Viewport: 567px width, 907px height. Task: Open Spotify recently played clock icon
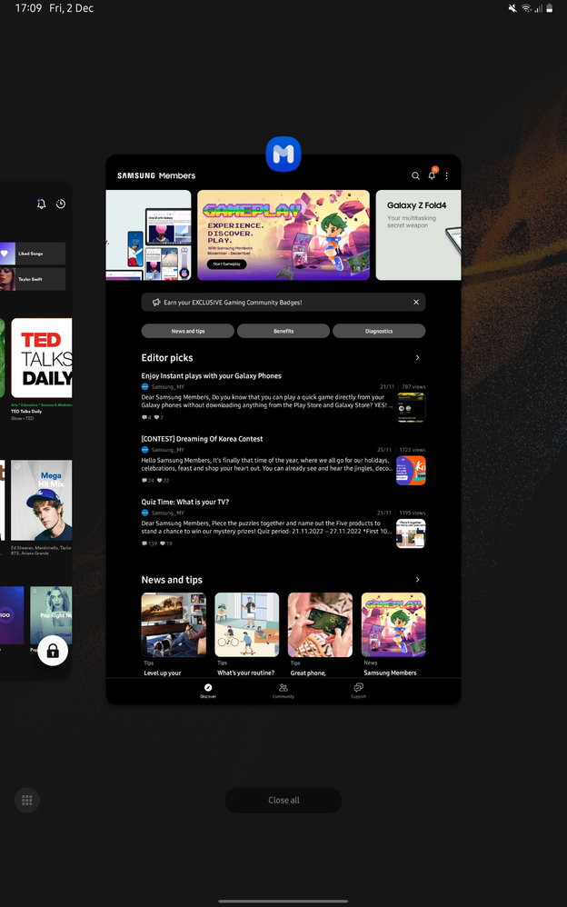[x=61, y=204]
